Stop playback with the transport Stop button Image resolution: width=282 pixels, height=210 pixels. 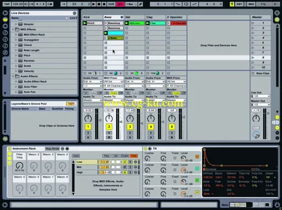(99, 4)
